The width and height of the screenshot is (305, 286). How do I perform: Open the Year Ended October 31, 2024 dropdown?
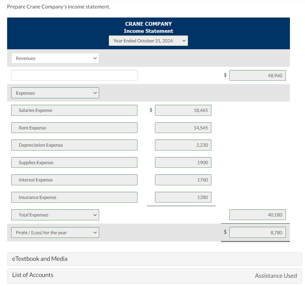tap(148, 41)
